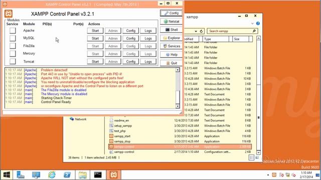Click 'Control Panel Ready' log line

(x=56, y=102)
